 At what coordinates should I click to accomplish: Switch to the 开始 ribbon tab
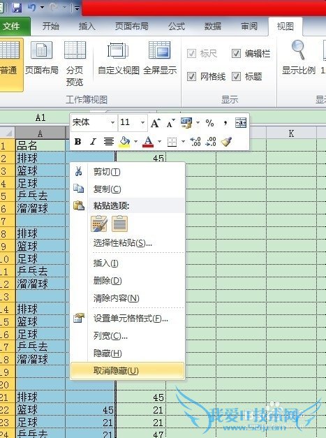[x=51, y=27]
